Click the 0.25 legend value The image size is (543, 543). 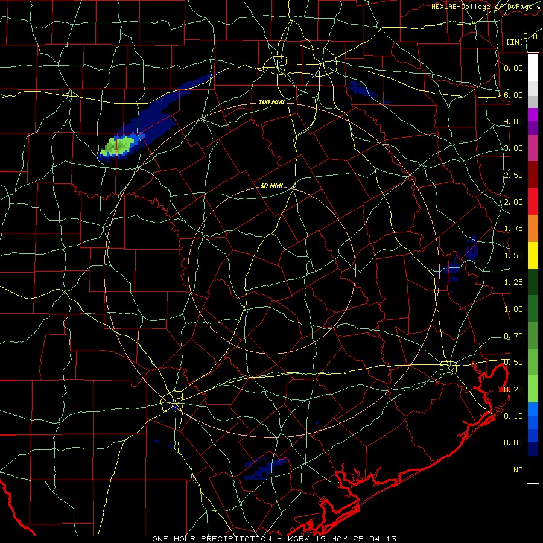point(513,390)
